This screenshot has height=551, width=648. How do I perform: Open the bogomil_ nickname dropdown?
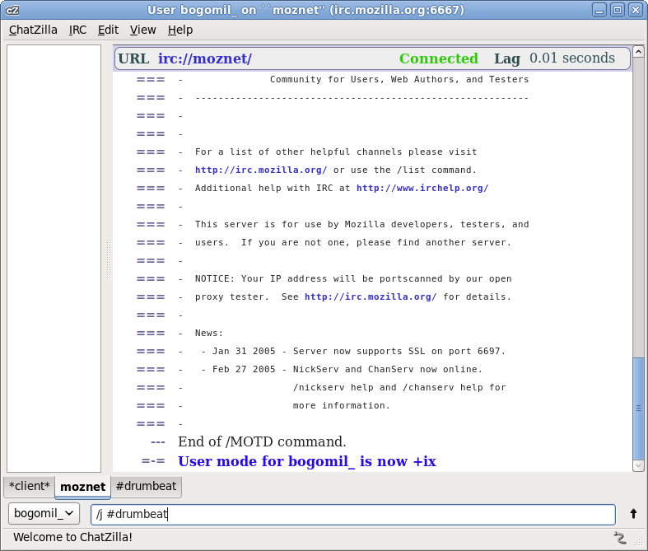pos(44,513)
